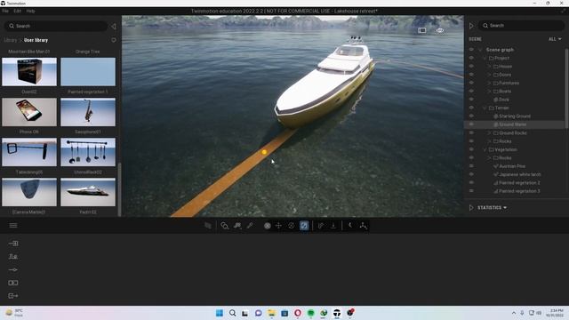Toggle visibility of Project folder
This screenshot has height=320, width=569.
[x=471, y=58]
